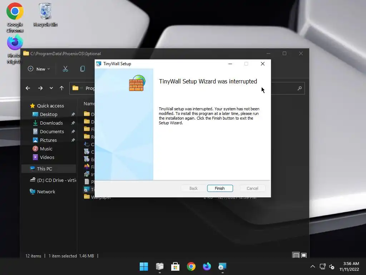Maximize the File Explorer window
This screenshot has height=275, width=366.
285,54
